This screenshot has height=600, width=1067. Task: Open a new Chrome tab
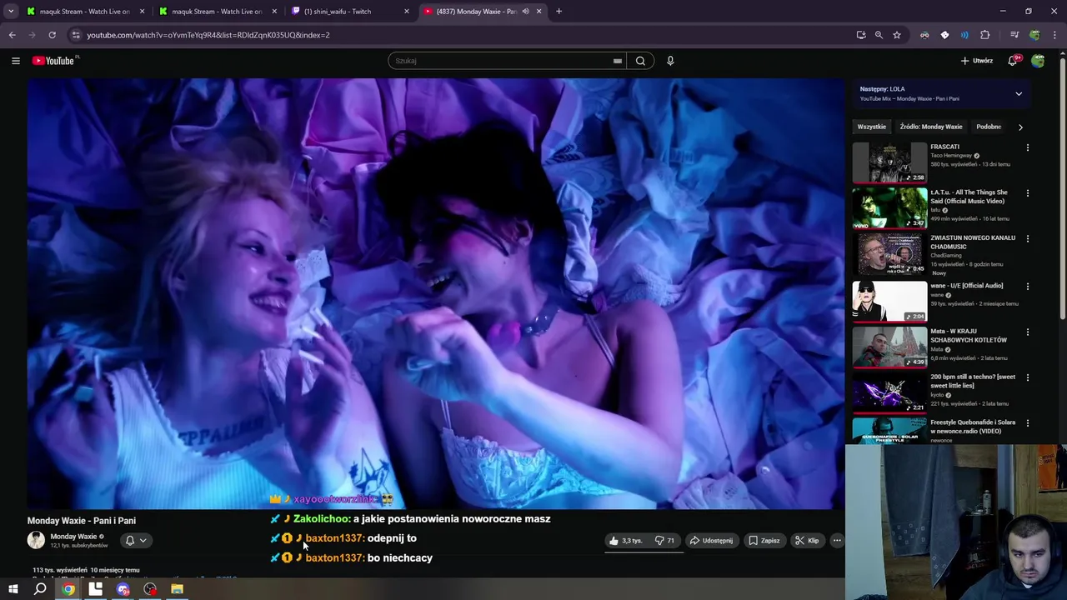coord(559,12)
